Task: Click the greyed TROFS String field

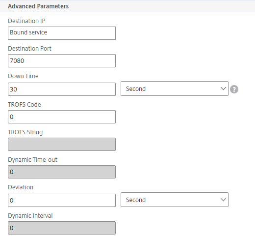Action: (x=62, y=144)
